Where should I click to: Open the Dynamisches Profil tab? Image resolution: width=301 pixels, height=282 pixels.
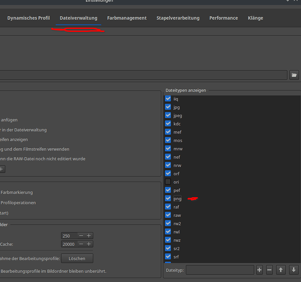28,18
